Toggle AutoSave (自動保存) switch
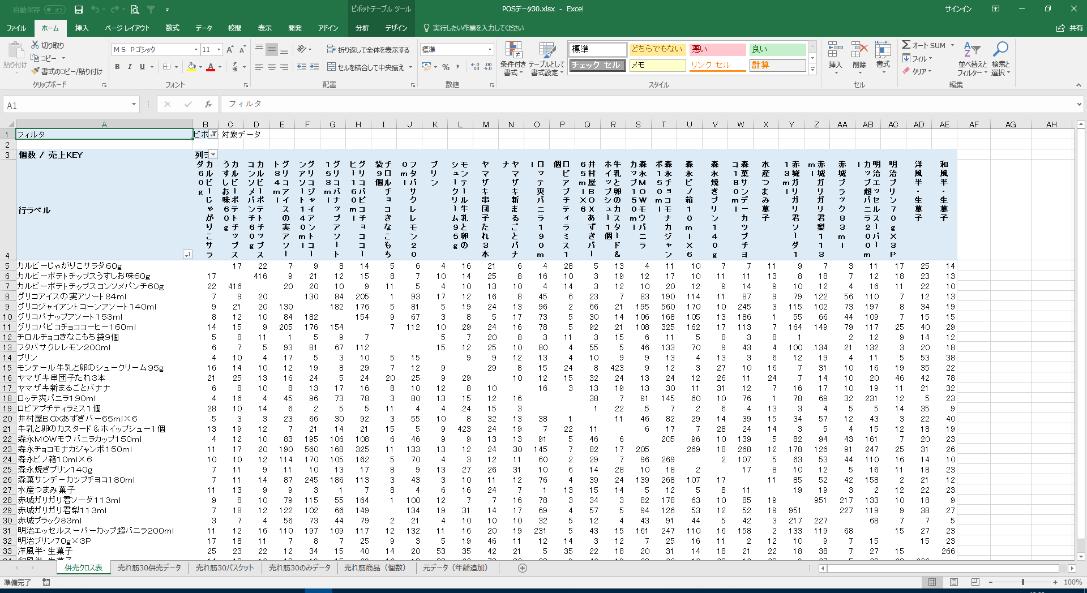 pyautogui.click(x=55, y=10)
